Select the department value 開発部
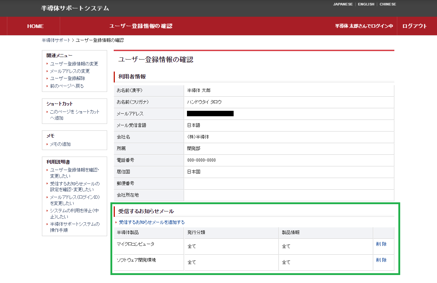 (x=194, y=149)
